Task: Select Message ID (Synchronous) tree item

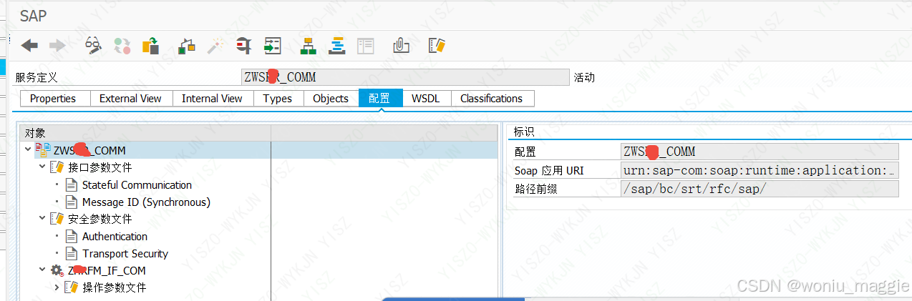Action: click(146, 202)
